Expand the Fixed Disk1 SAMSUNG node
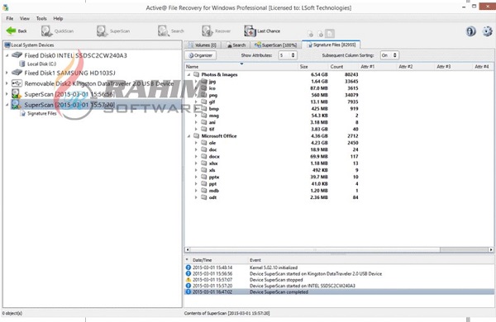This screenshot has height=322, width=496. [x=7, y=73]
